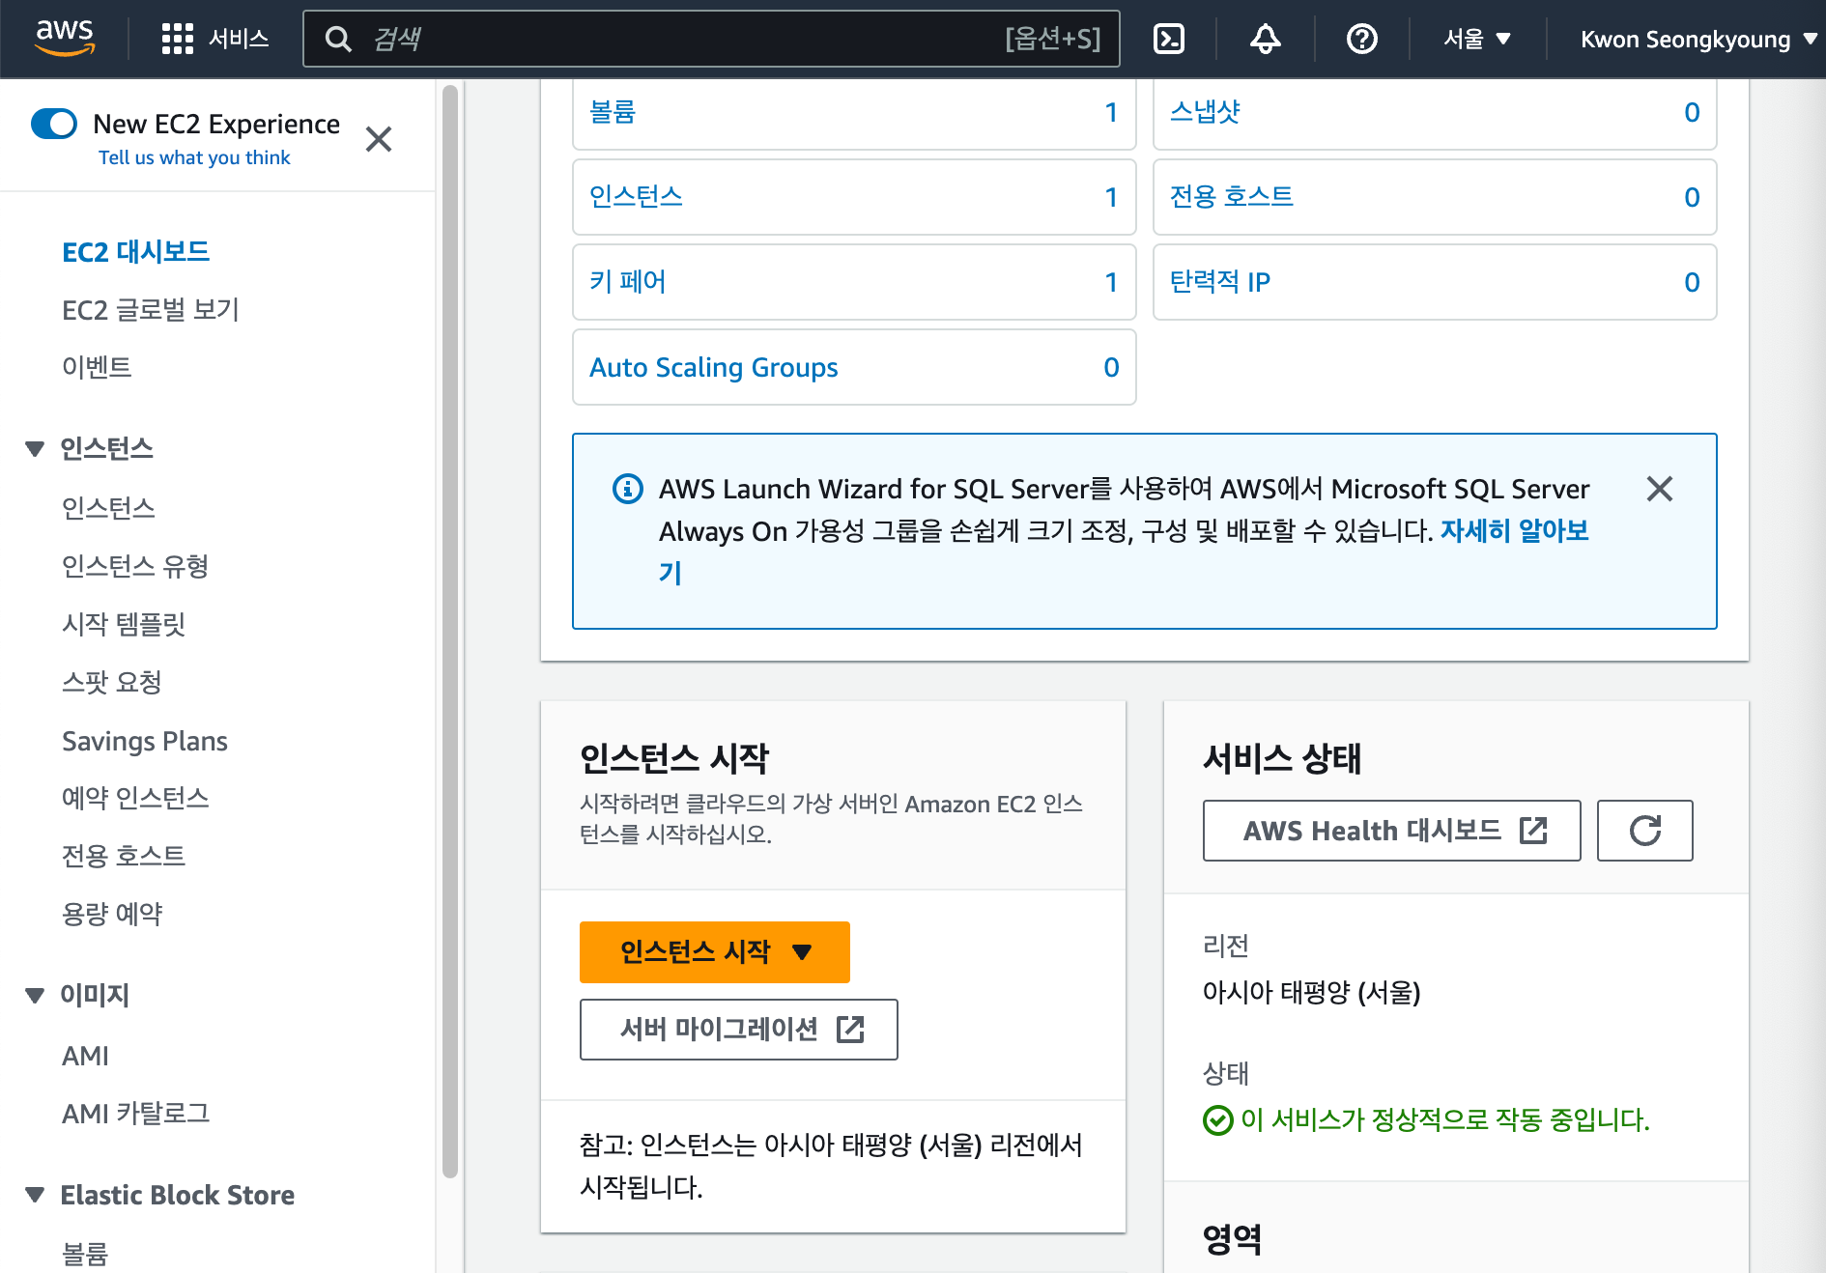The height and width of the screenshot is (1273, 1826).
Task: Click the 서버 마이그레이션 button
Action: (739, 1030)
